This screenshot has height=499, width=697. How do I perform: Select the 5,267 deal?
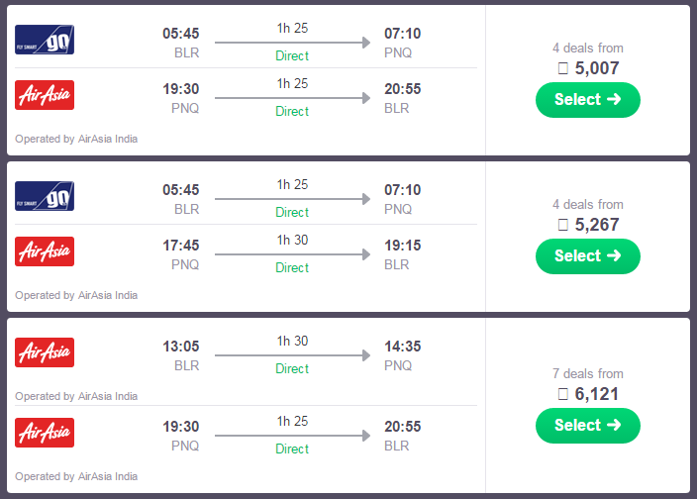point(588,256)
